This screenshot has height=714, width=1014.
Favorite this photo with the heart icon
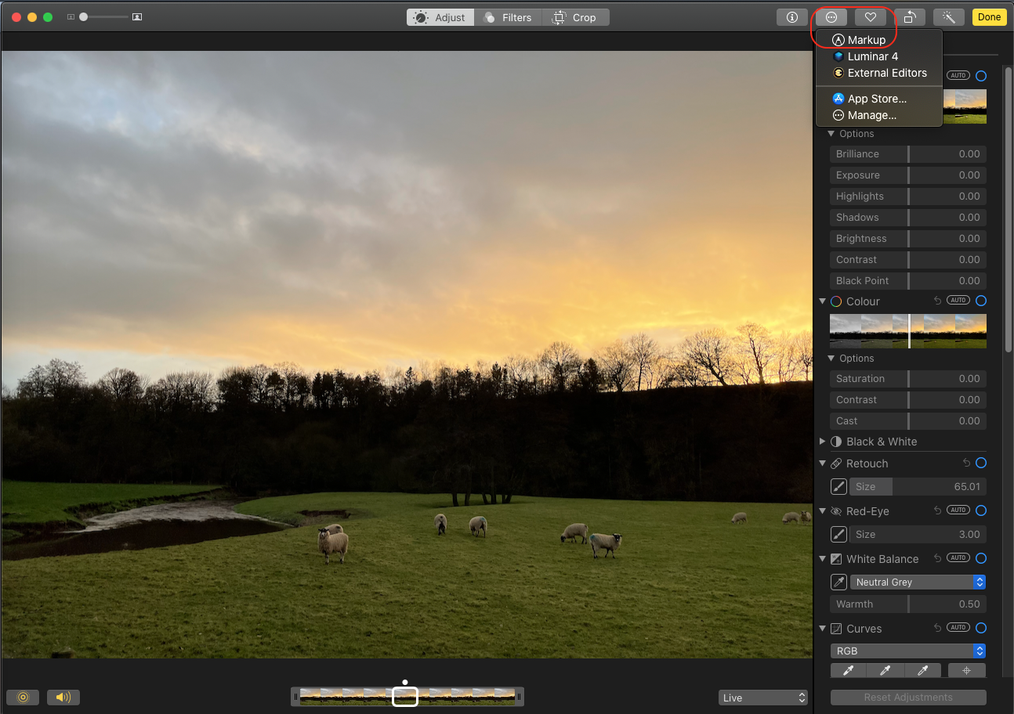(x=870, y=16)
